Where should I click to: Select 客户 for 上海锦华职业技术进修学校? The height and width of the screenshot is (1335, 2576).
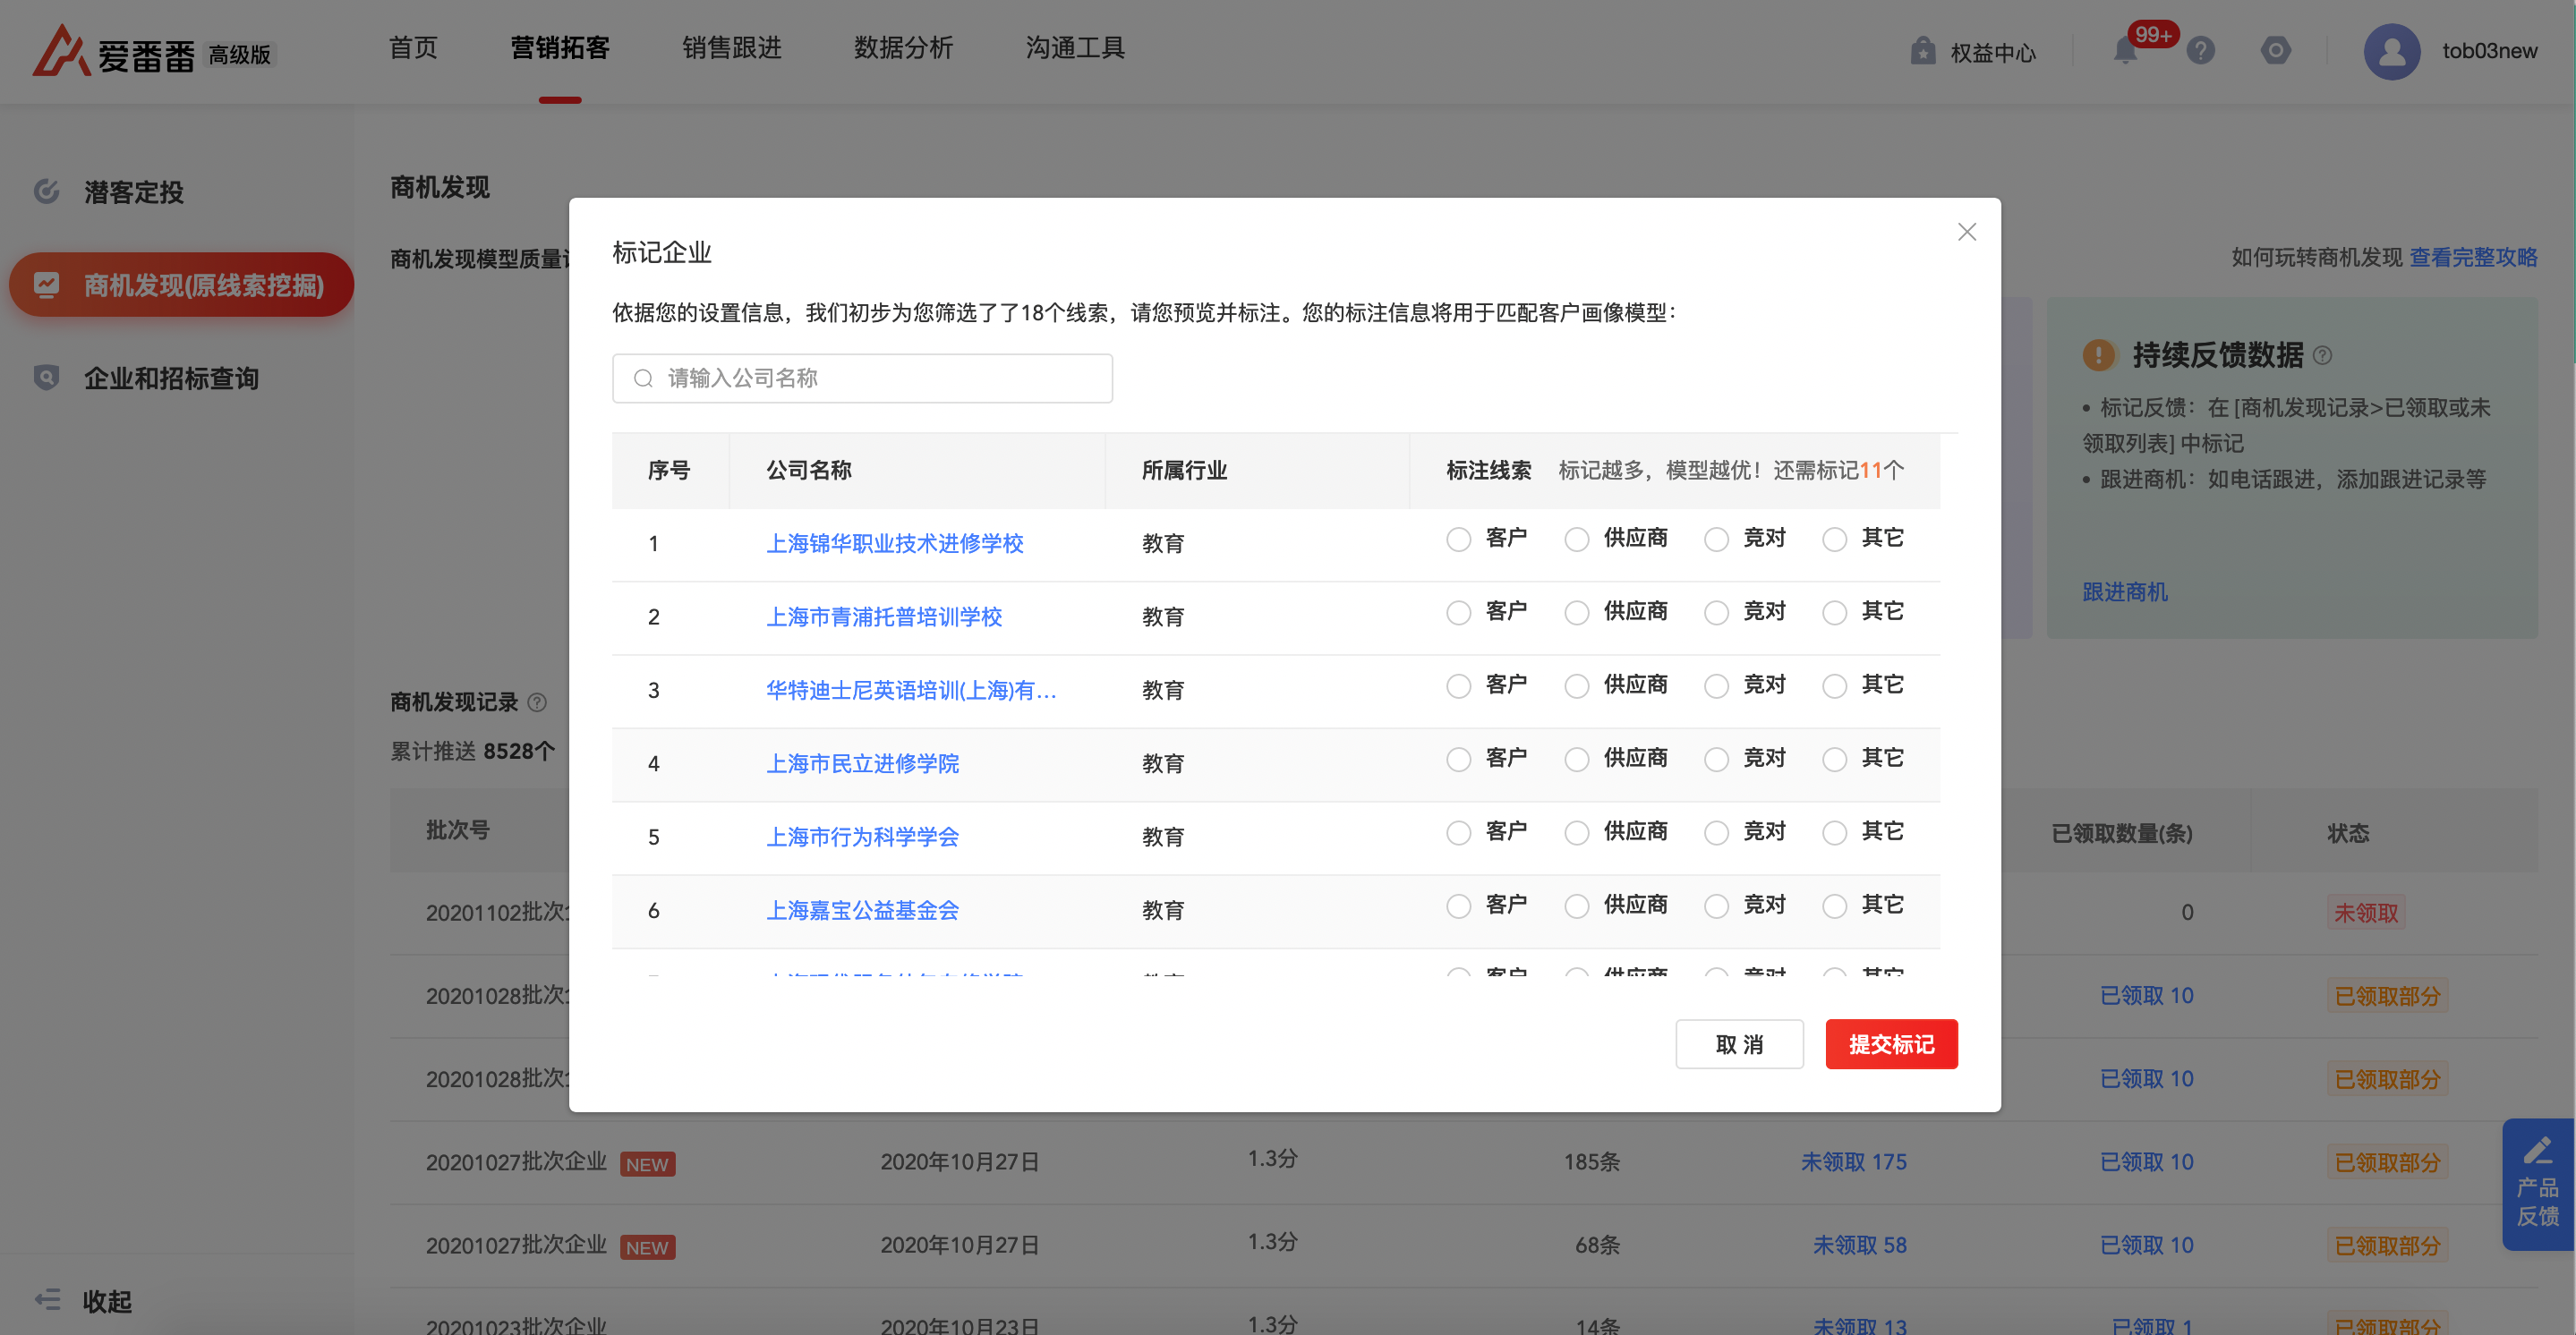click(x=1458, y=539)
